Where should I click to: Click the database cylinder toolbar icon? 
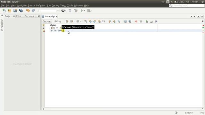tap(156, 21)
